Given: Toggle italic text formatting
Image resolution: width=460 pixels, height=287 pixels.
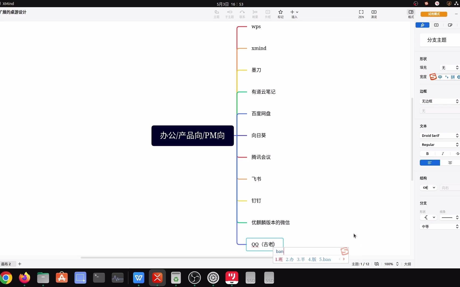Looking at the screenshot, I should tap(442, 154).
